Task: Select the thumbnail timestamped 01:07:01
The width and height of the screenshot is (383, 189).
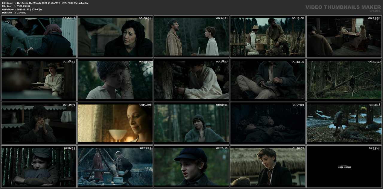Action: [268, 123]
